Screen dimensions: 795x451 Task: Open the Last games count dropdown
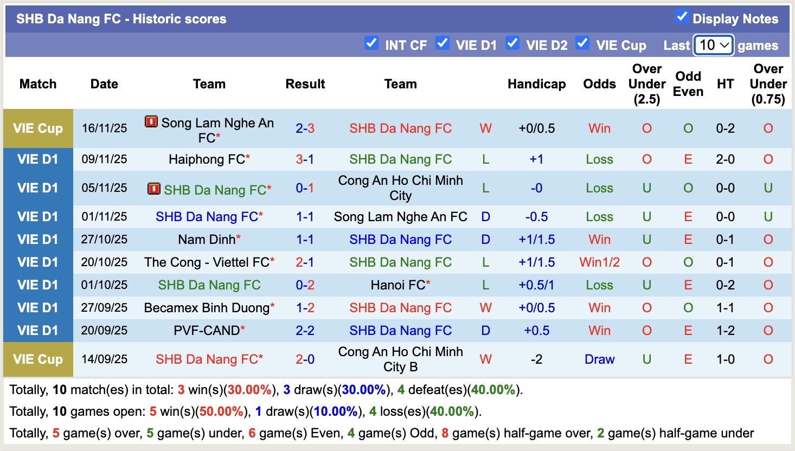pyautogui.click(x=713, y=45)
